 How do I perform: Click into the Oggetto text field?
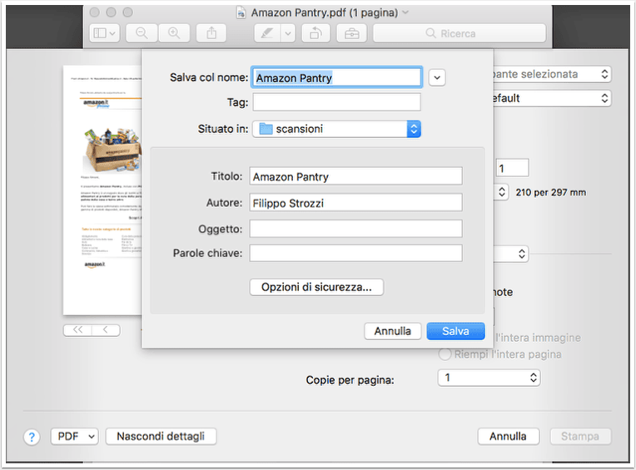point(355,229)
